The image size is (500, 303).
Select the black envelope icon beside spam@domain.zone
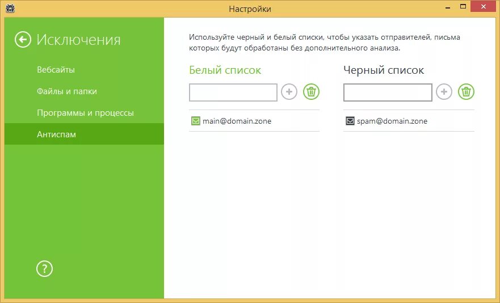[350, 121]
